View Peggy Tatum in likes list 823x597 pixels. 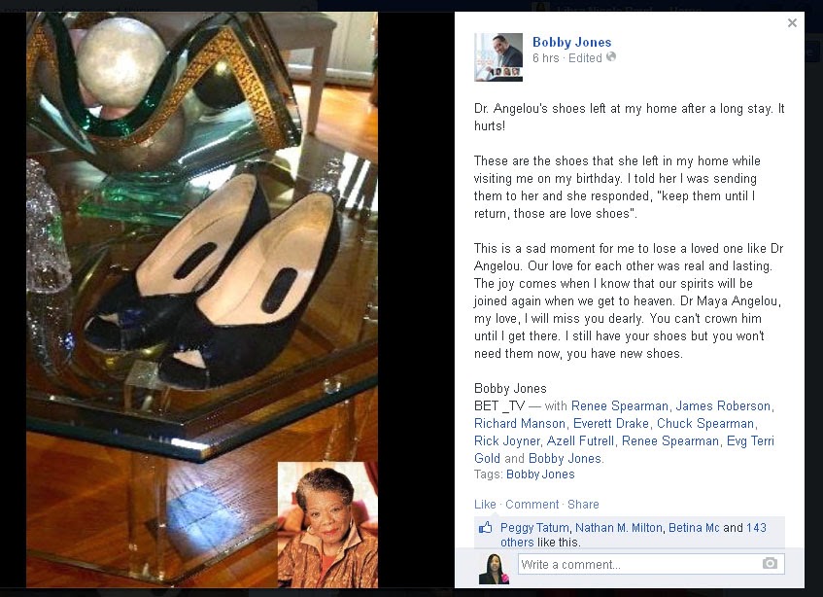[534, 528]
